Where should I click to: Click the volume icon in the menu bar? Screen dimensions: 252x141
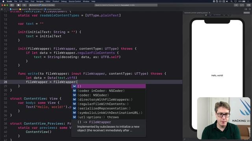(227, 1)
